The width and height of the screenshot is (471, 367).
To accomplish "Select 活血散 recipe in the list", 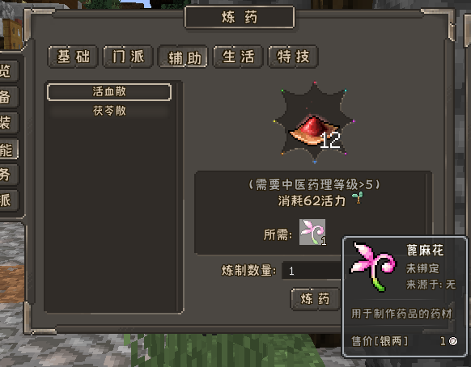I will point(109,92).
